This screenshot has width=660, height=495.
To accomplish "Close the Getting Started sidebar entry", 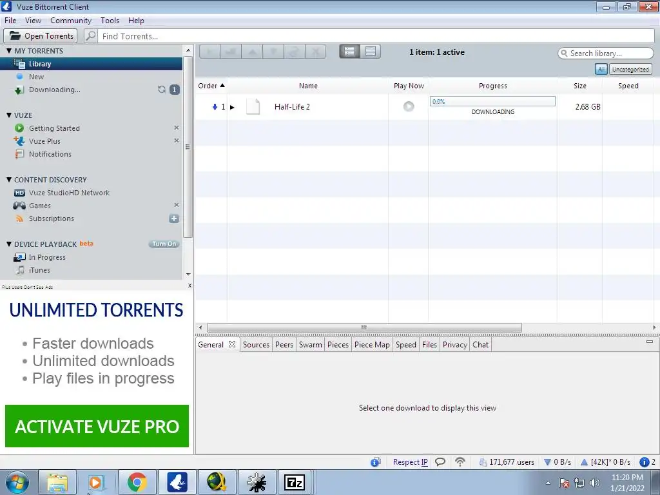I will tap(177, 128).
